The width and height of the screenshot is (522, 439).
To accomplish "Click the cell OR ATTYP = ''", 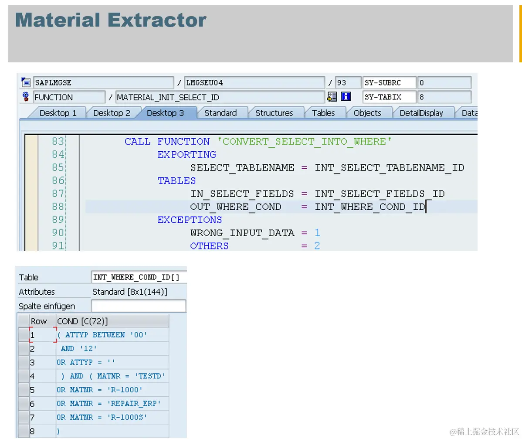I will click(112, 362).
